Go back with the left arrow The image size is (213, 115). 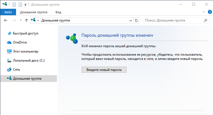tap(6, 20)
